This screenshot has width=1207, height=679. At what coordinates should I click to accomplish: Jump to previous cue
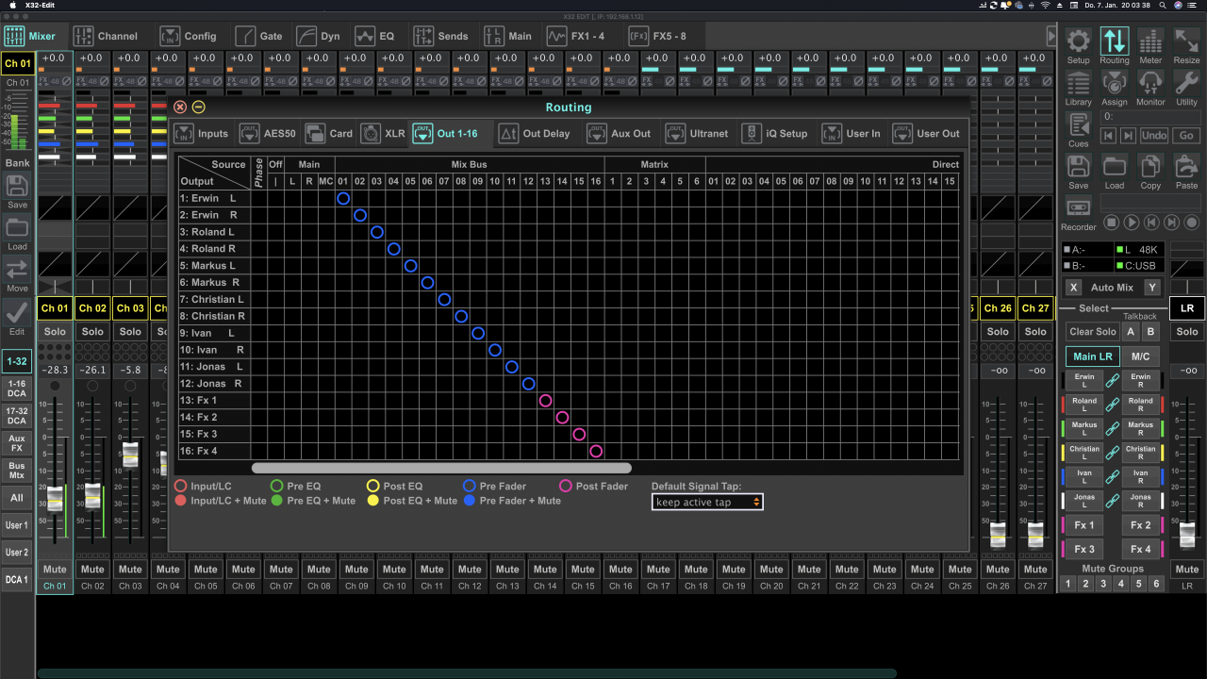tap(1109, 136)
